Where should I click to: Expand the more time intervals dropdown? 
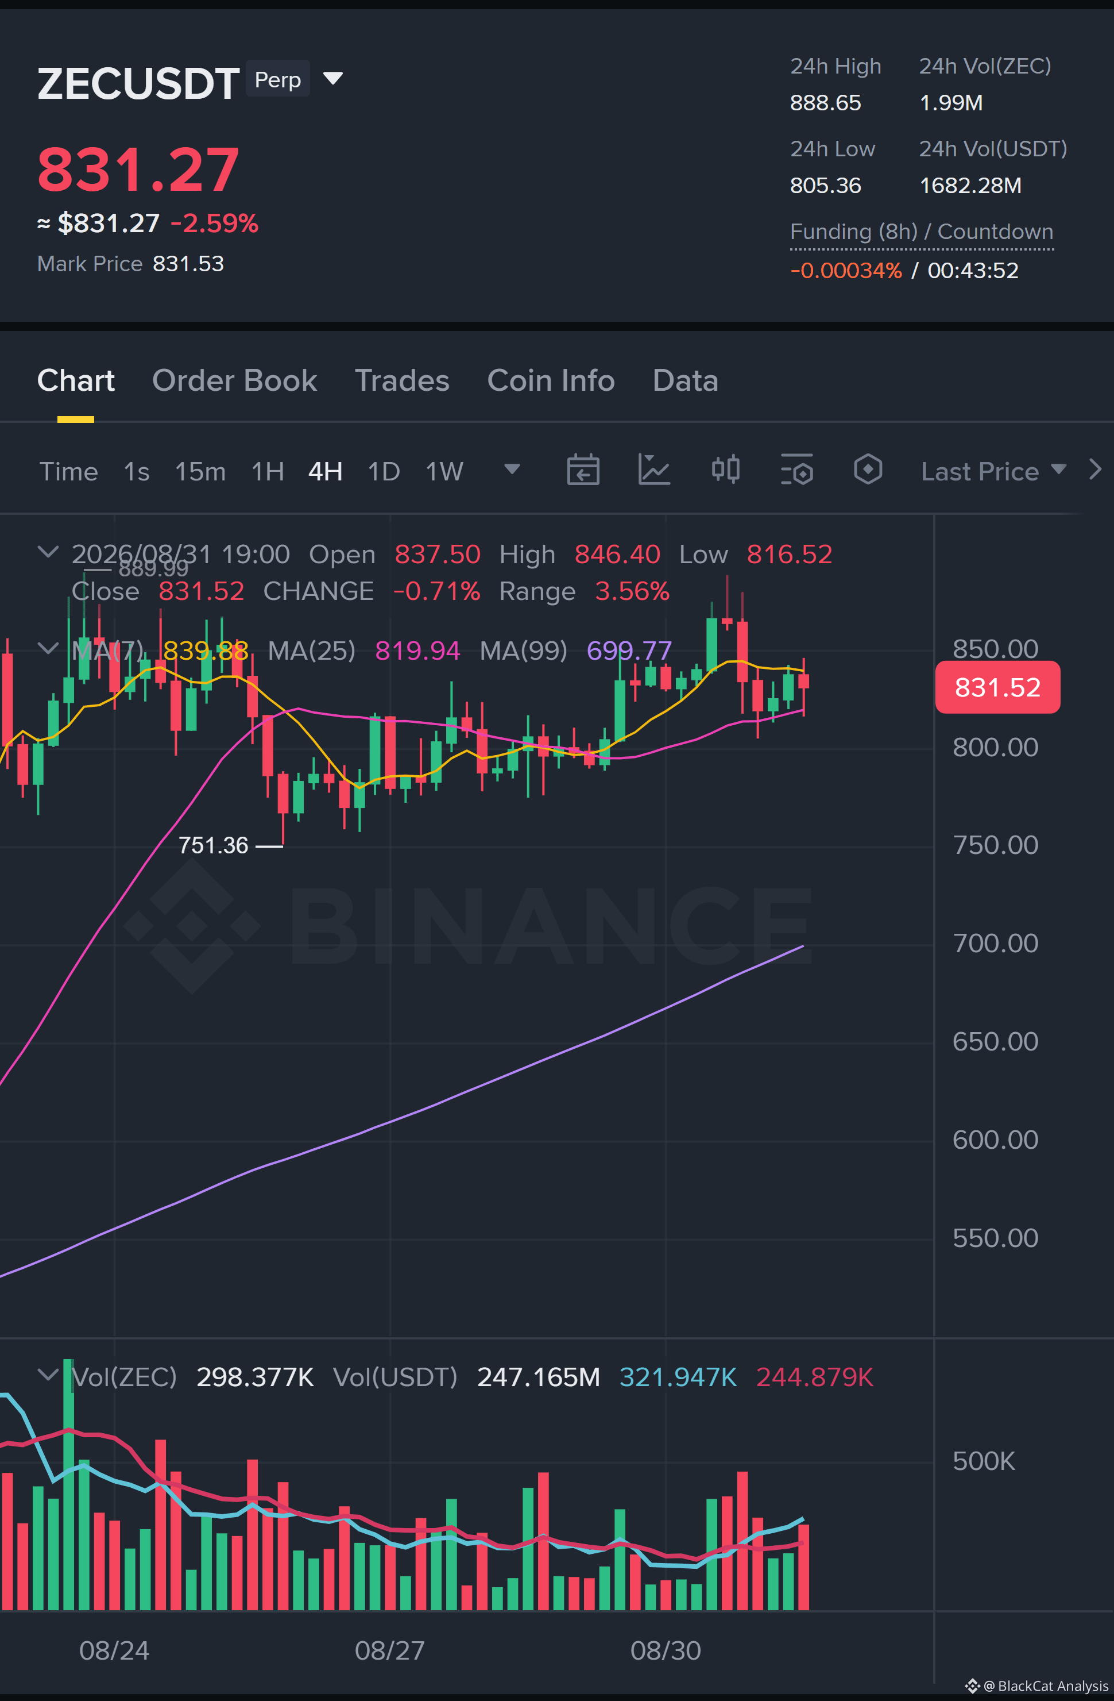click(x=512, y=469)
